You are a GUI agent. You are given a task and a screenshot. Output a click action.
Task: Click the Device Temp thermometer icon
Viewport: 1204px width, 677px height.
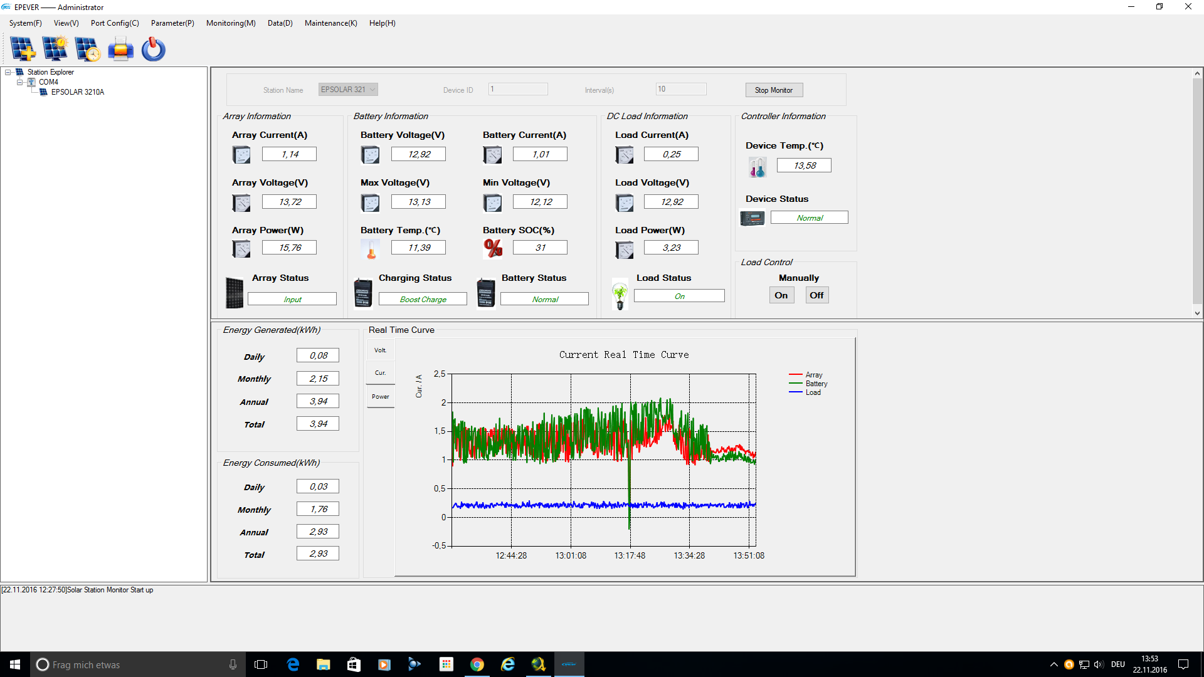757,167
